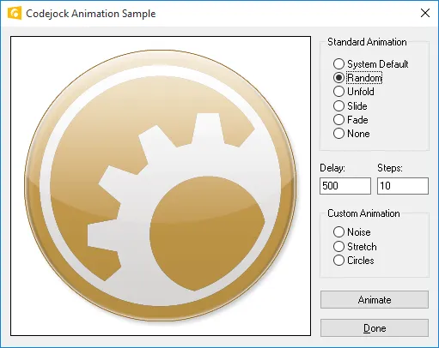Select the Unfold animation option

coord(354,92)
